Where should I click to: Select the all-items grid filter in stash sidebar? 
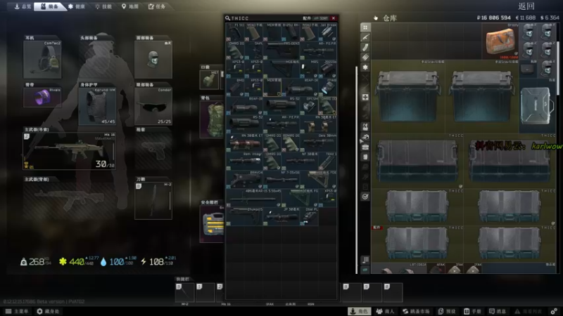point(365,27)
